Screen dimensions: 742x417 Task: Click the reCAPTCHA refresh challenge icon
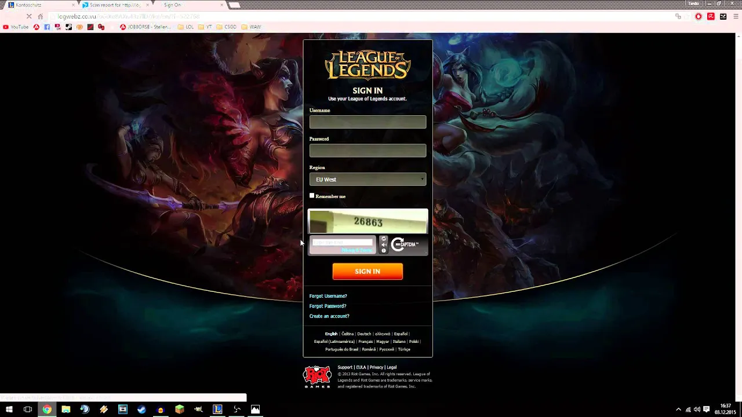point(383,239)
